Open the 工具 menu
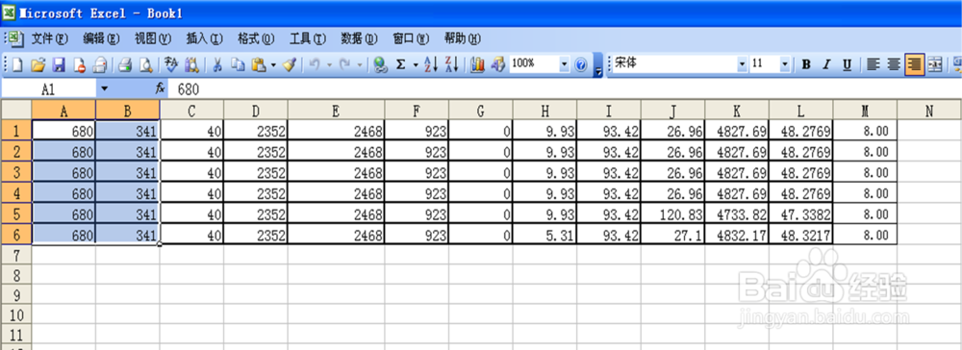Viewport: 962px width, 350px height. [x=307, y=38]
